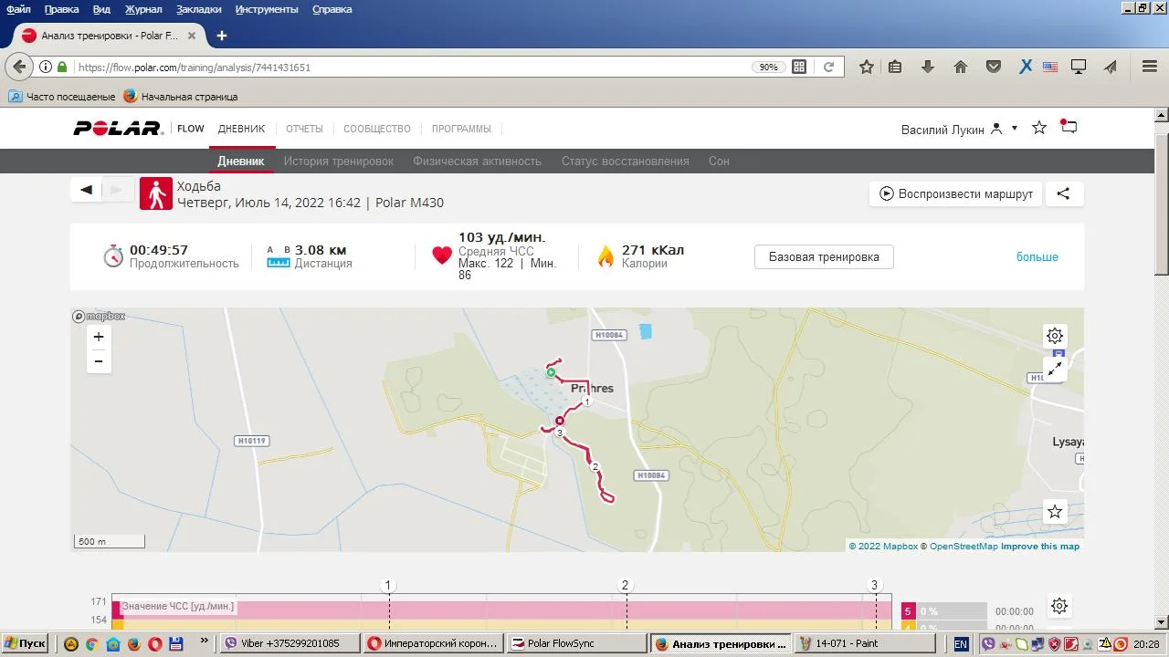Share the training with the share icon

1063,193
